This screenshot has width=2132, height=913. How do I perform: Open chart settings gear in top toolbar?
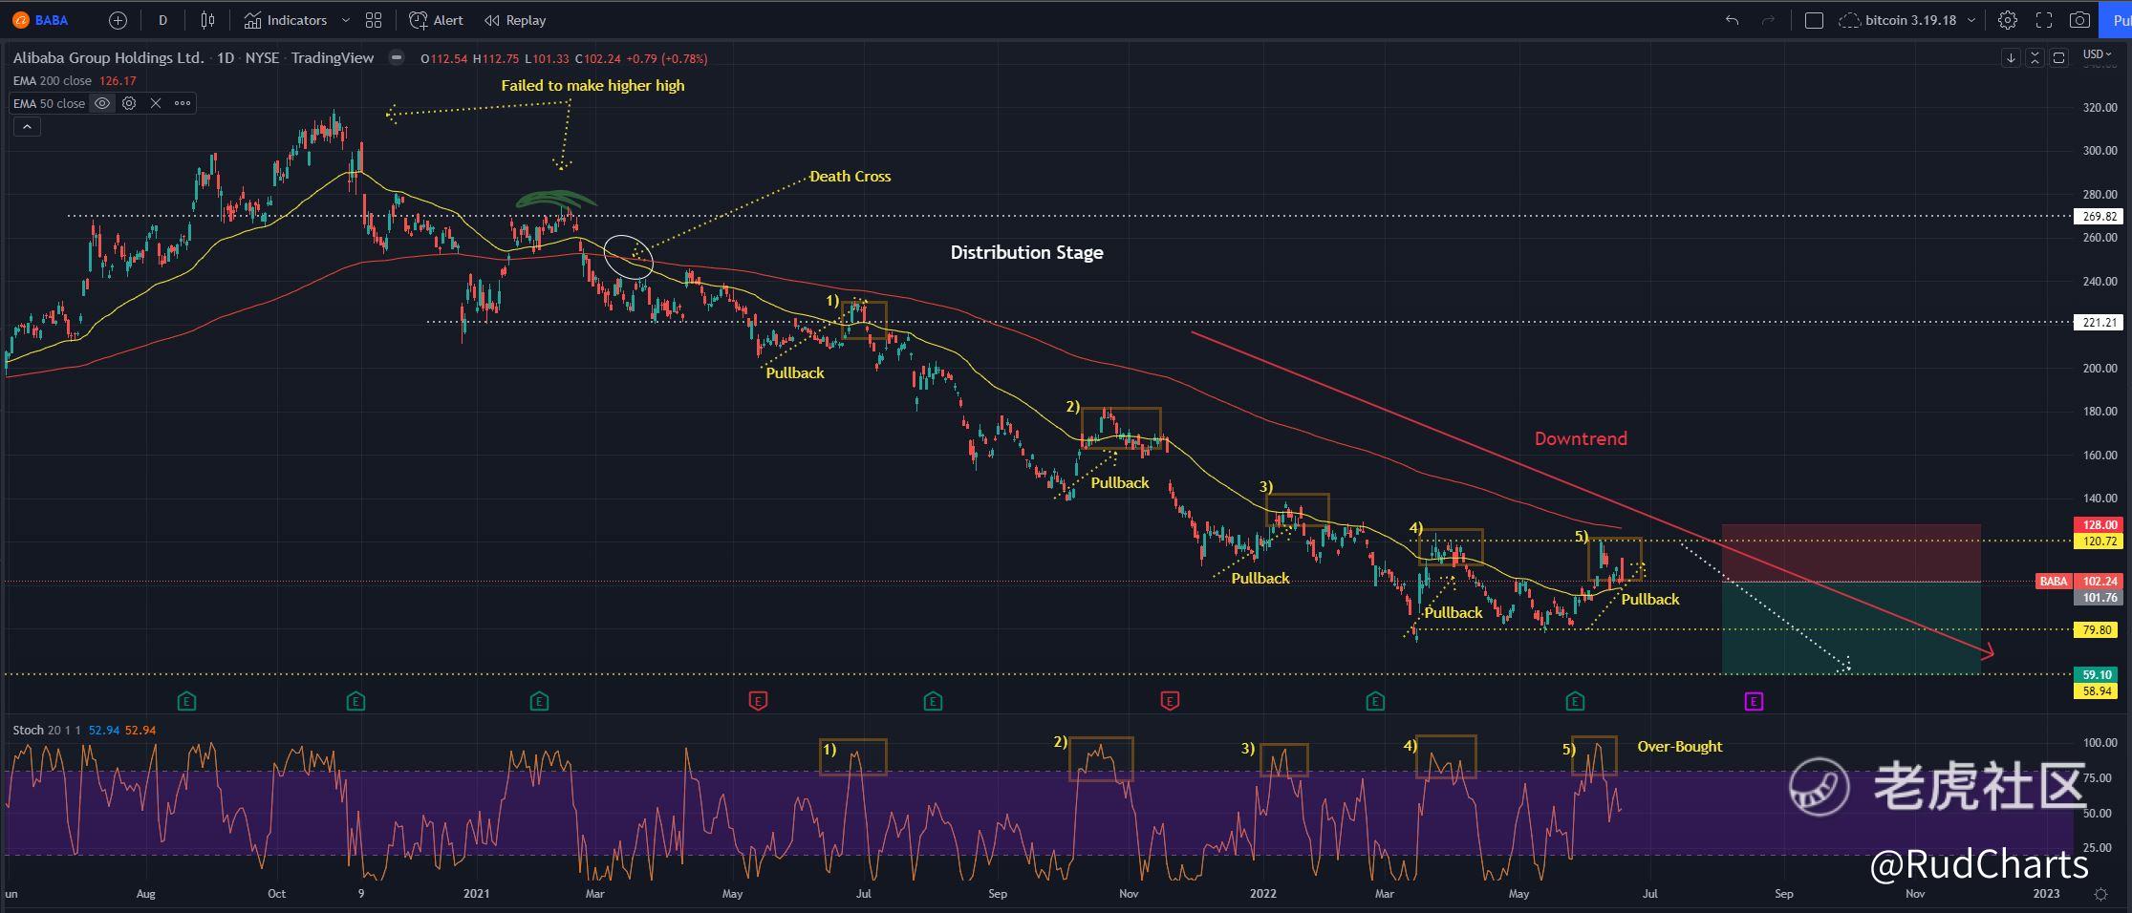pyautogui.click(x=2008, y=20)
